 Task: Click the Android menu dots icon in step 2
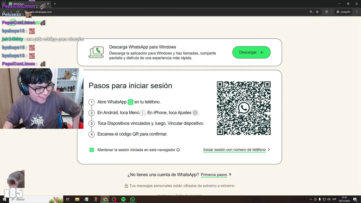[x=143, y=113]
